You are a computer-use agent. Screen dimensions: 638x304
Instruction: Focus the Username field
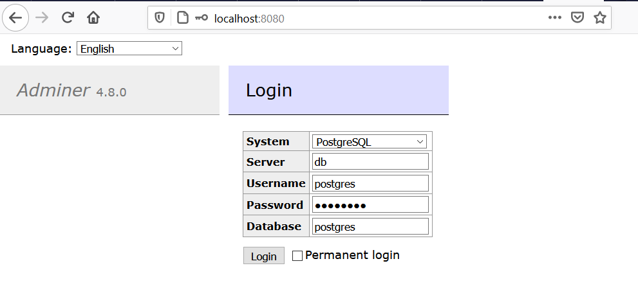[370, 183]
